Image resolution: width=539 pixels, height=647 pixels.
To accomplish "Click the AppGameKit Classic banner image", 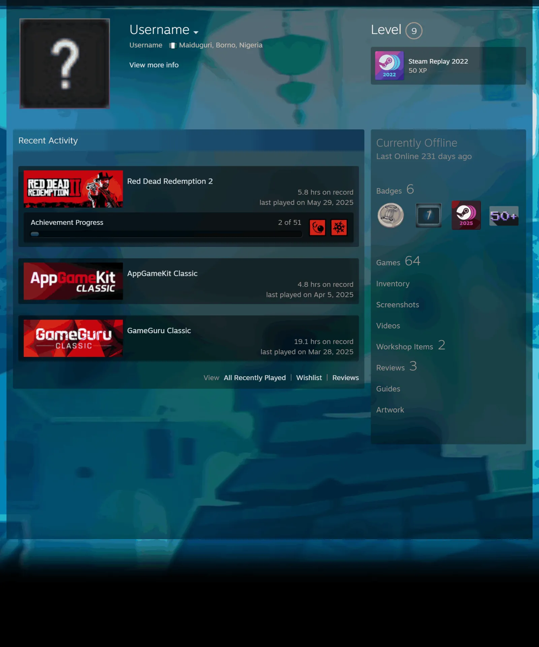I will [x=73, y=281].
